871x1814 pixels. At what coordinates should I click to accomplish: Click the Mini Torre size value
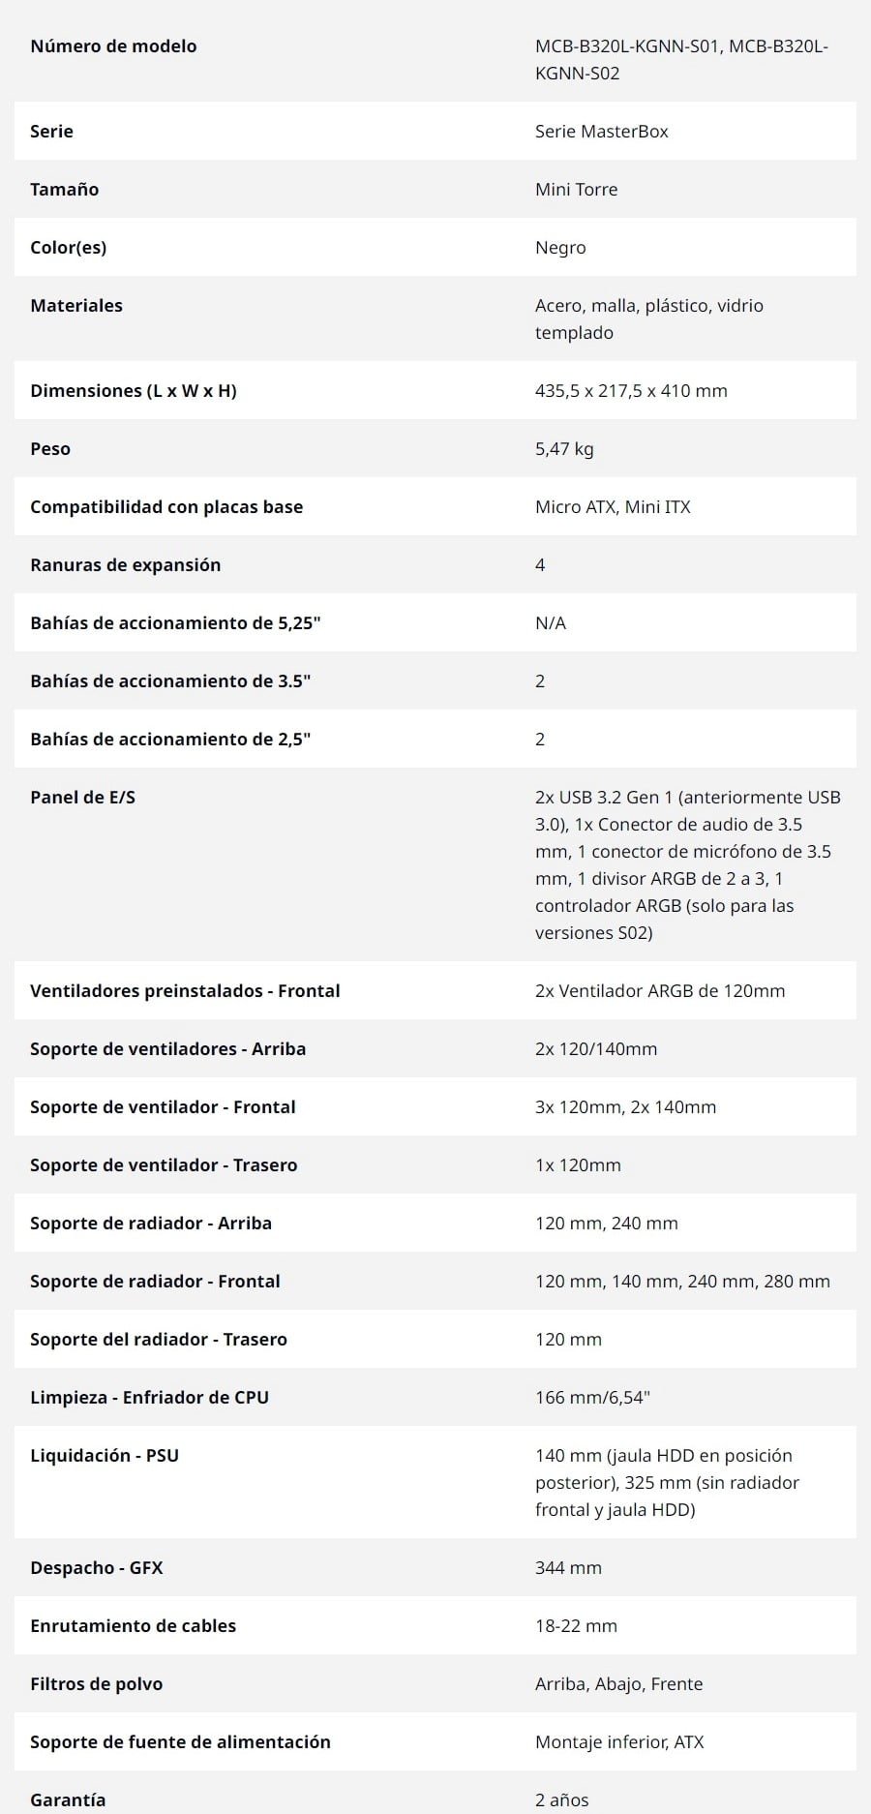point(576,189)
